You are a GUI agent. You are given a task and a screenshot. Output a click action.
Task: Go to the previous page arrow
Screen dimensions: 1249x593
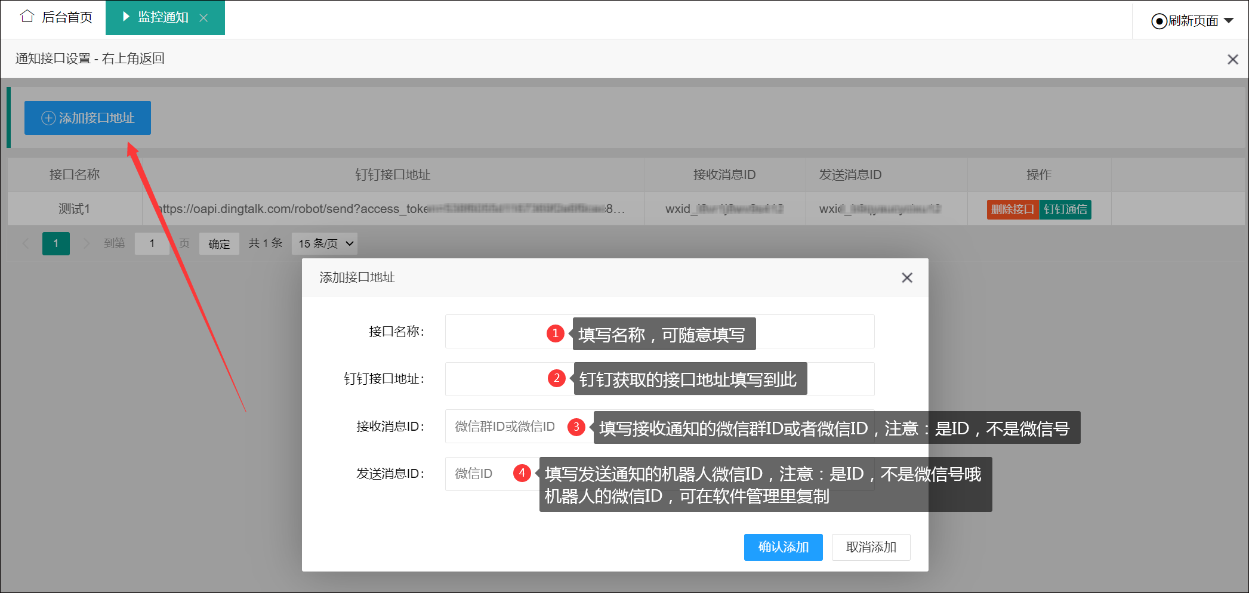tap(26, 243)
